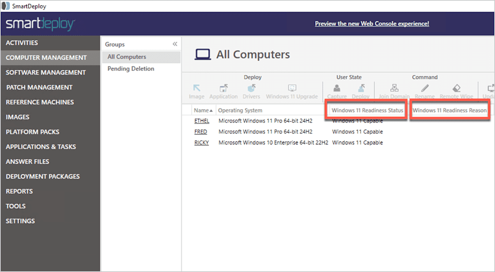
Task: Go to Software Management
Action: click(x=50, y=72)
